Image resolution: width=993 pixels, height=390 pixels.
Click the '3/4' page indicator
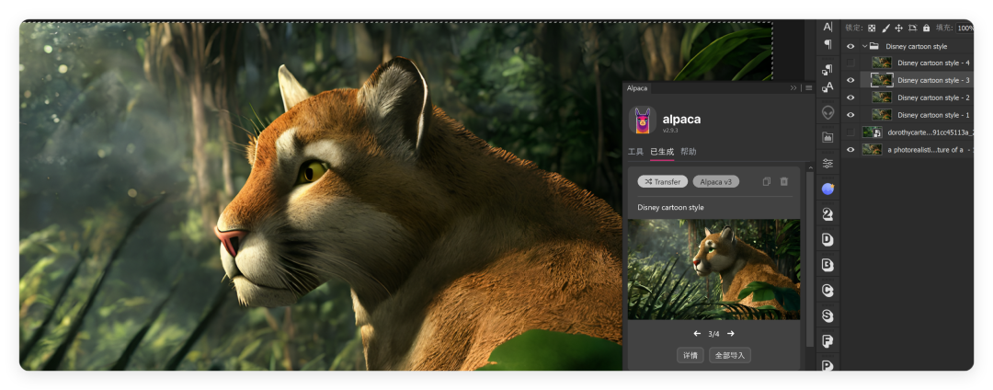pyautogui.click(x=713, y=334)
